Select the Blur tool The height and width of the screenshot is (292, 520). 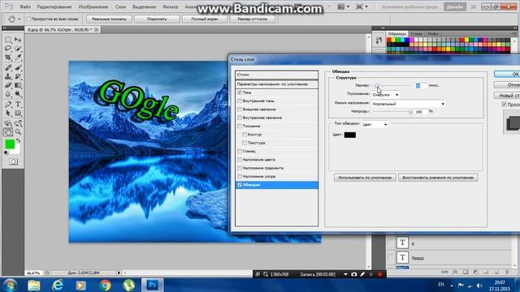8,94
